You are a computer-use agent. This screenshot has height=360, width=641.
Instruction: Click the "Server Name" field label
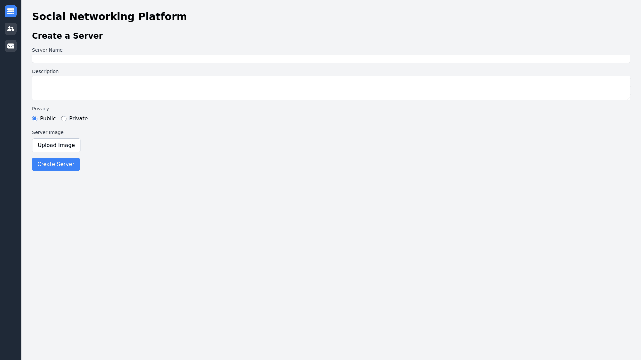click(x=47, y=50)
